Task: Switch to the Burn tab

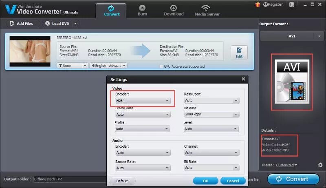Action: 142,11
